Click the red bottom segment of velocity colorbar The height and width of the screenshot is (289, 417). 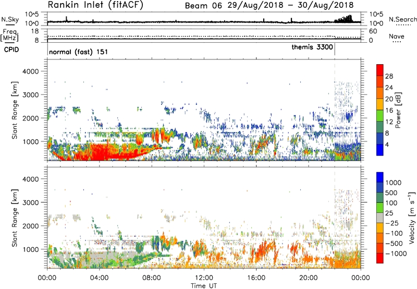click(x=380, y=258)
